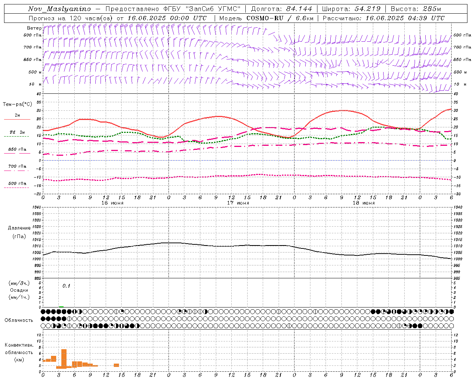This screenshot has height=378, width=473.
Task: Click the station name "Nov_Maslyanino" in the header
Action: coord(59,9)
